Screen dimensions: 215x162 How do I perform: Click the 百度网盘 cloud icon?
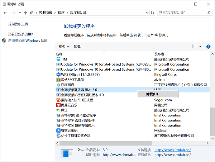[58, 85]
